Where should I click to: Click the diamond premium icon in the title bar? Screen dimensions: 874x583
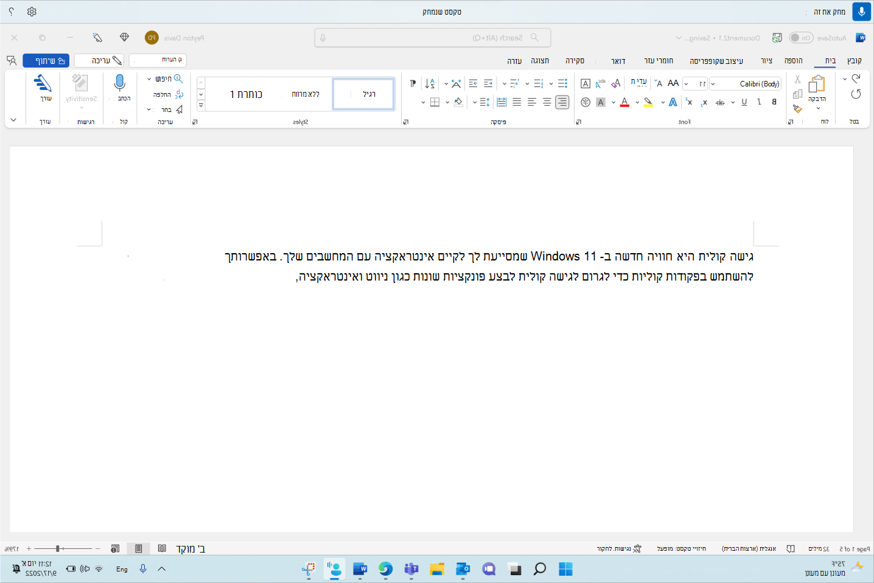click(x=125, y=37)
